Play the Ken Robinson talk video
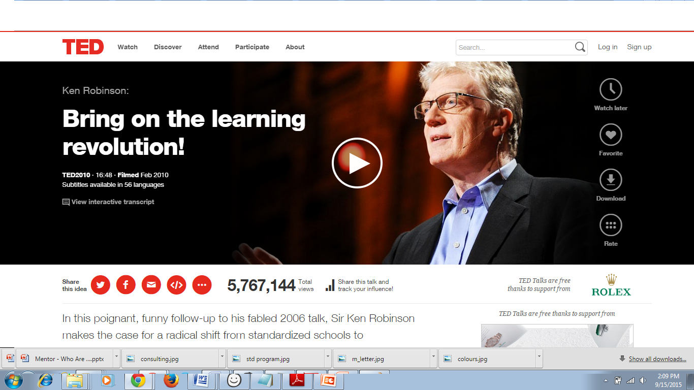This screenshot has height=390, width=694. (x=357, y=163)
